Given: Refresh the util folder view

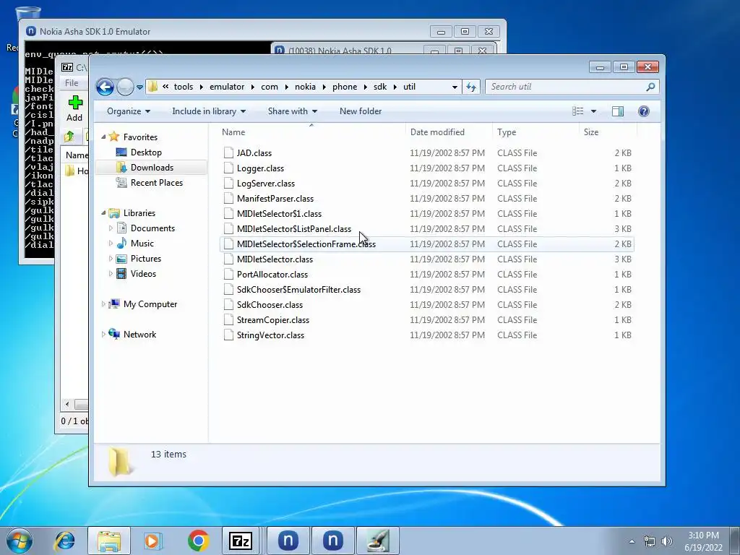Looking at the screenshot, I should pos(471,87).
